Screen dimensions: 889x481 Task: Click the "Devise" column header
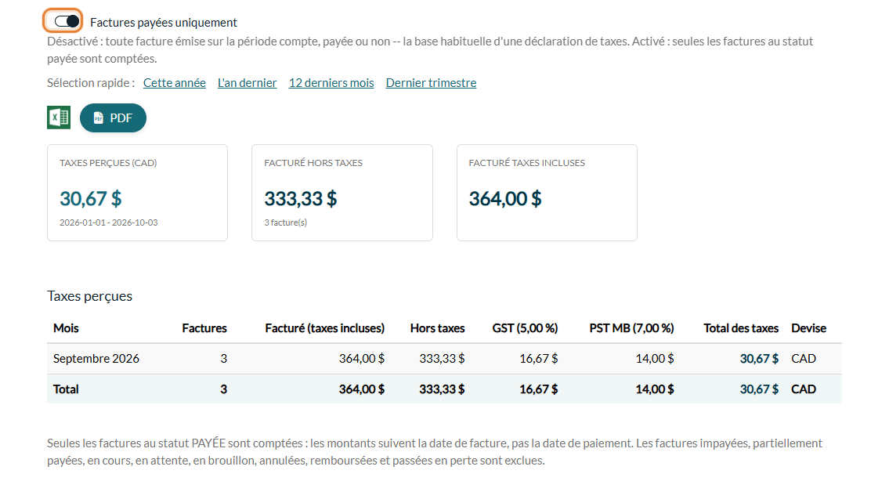pyautogui.click(x=808, y=328)
